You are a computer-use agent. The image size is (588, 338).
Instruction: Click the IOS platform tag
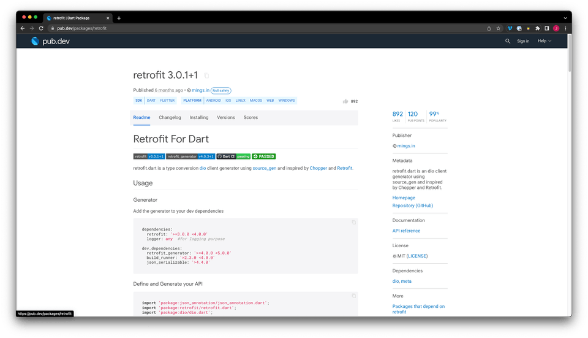pyautogui.click(x=228, y=101)
